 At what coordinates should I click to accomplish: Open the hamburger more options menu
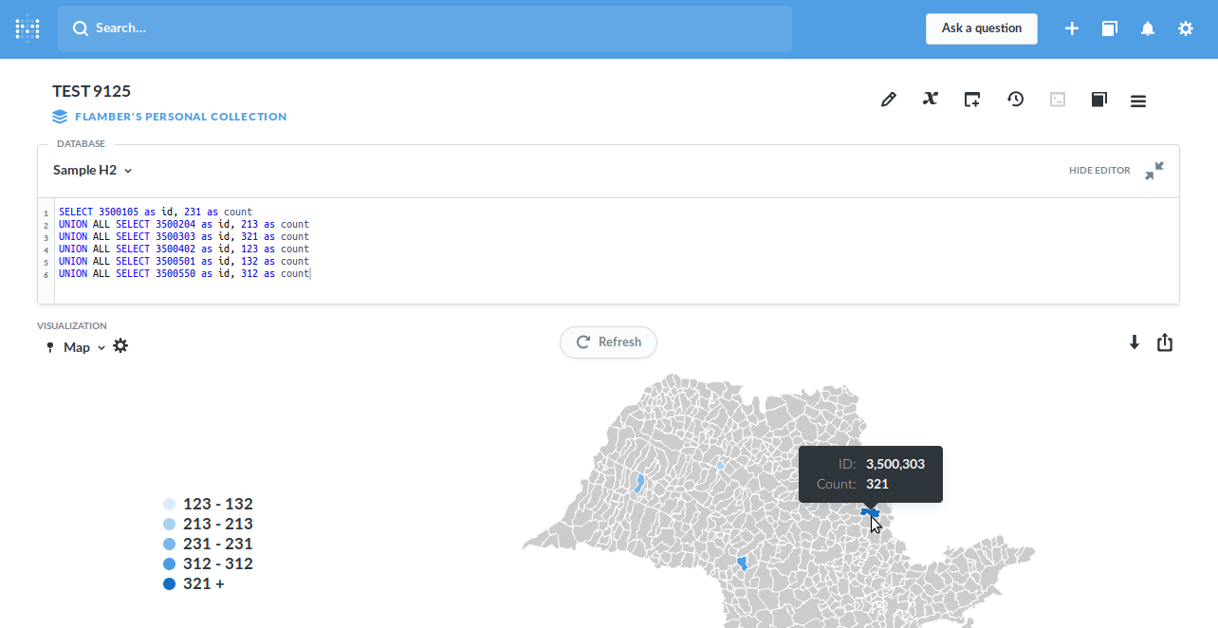click(1137, 101)
